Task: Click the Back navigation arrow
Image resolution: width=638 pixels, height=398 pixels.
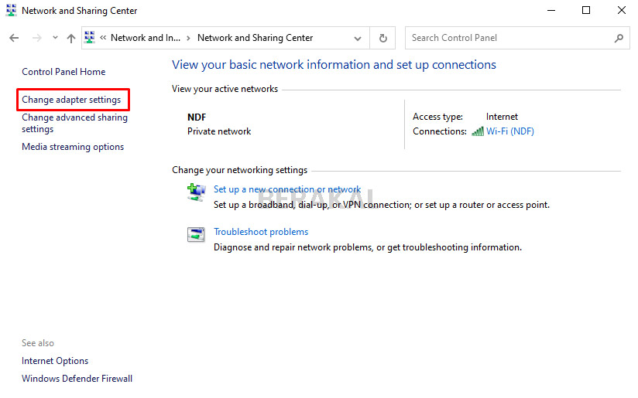Action: click(13, 38)
